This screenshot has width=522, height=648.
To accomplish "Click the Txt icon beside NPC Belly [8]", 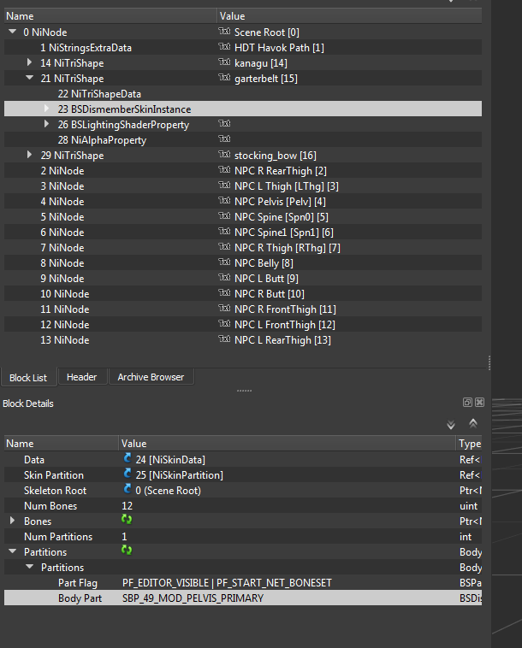I will coord(224,262).
